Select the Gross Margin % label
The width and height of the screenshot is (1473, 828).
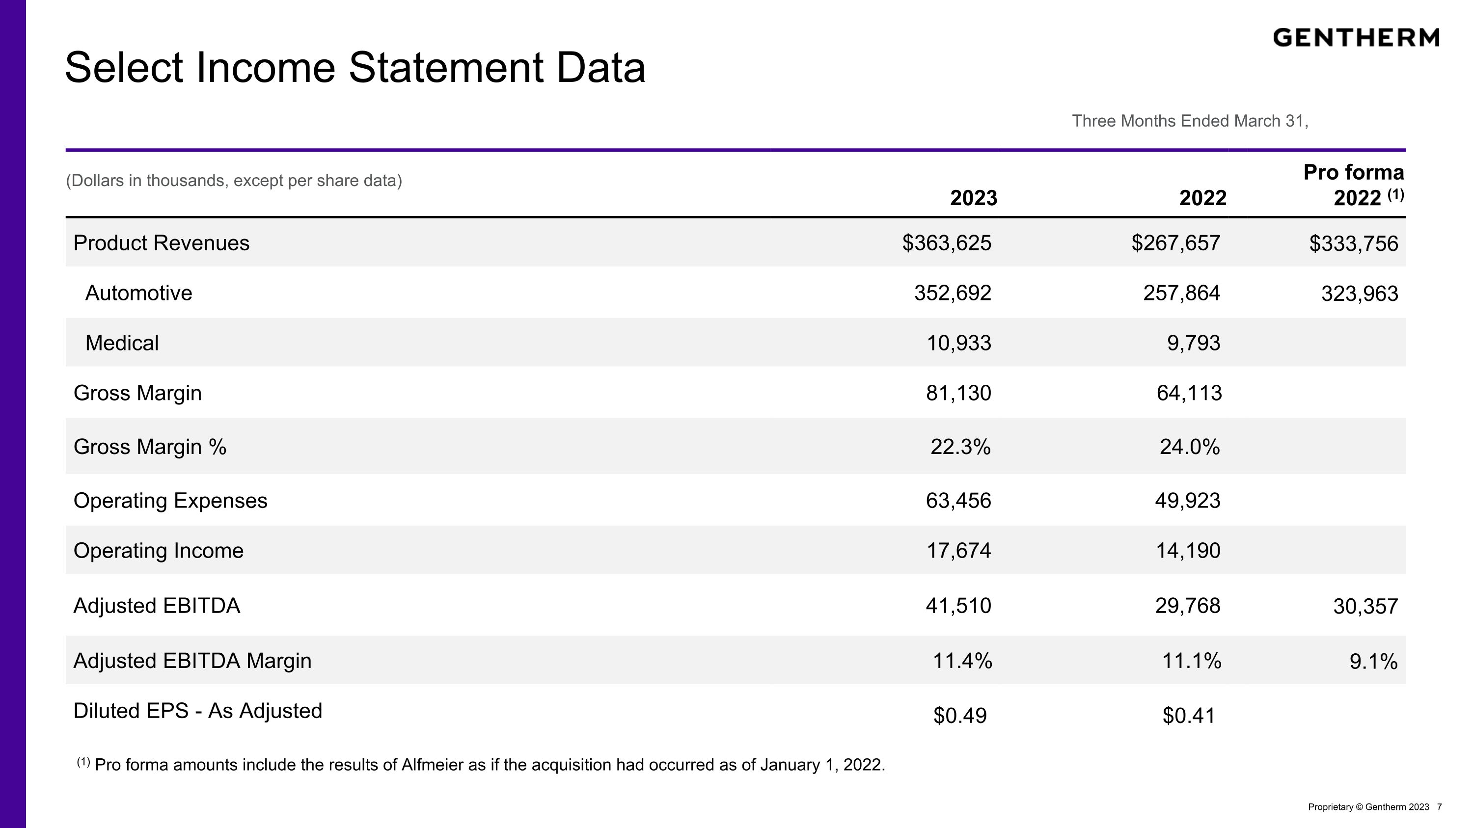(x=150, y=447)
